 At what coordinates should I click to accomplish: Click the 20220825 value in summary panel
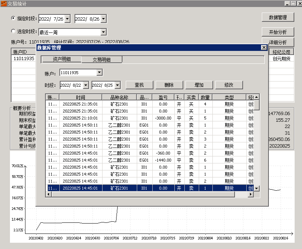pos(280,146)
